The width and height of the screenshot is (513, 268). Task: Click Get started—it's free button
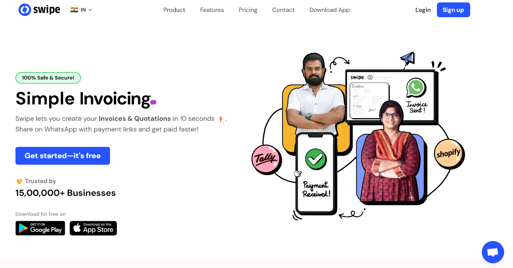pyautogui.click(x=63, y=156)
